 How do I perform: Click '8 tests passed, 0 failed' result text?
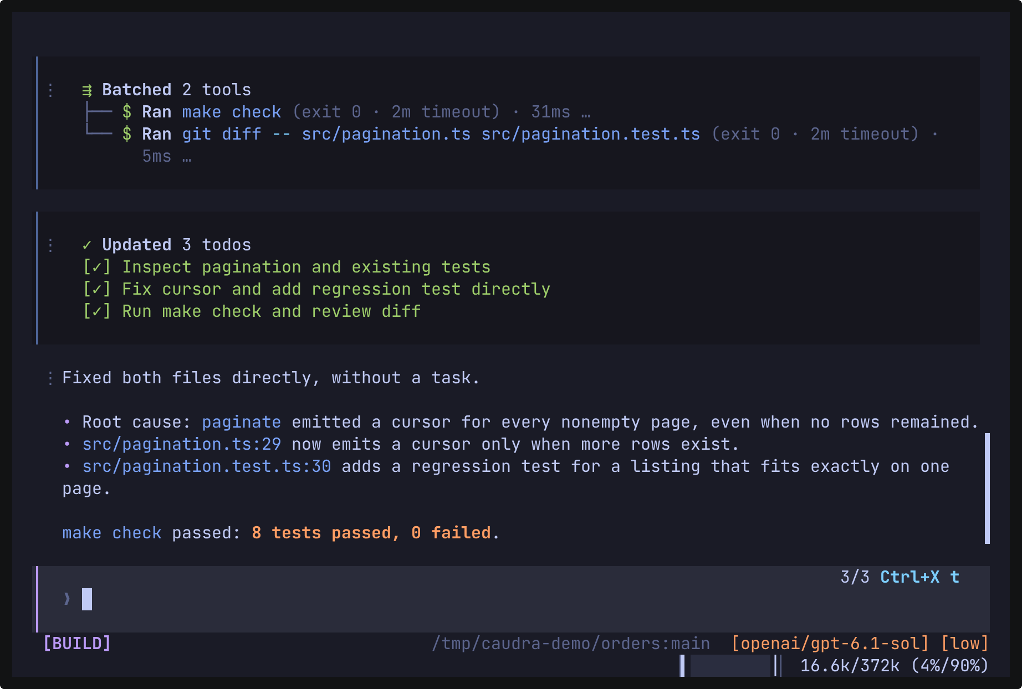[371, 533]
